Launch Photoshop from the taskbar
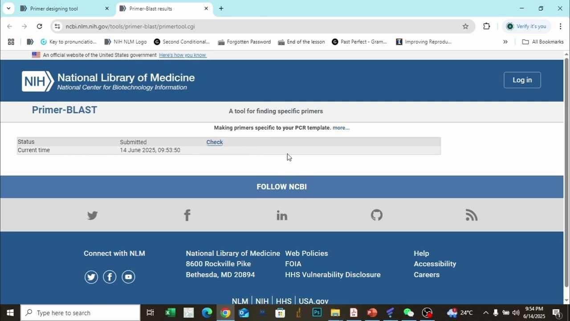Viewport: 570px width, 321px height. click(x=317, y=313)
